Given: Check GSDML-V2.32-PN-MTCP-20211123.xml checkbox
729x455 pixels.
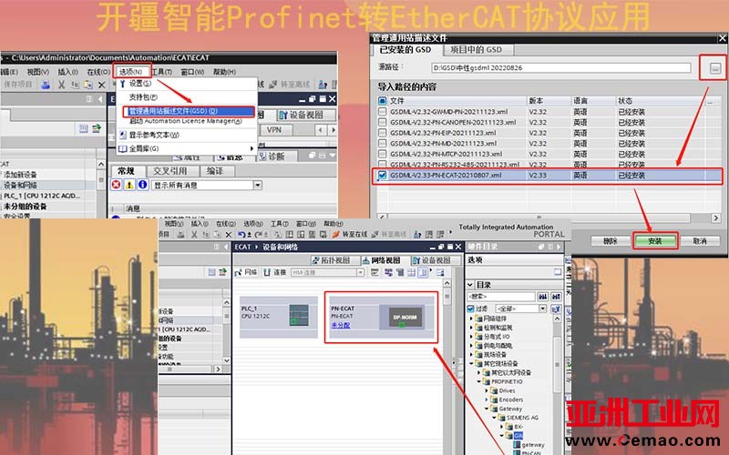Looking at the screenshot, I should [382, 154].
